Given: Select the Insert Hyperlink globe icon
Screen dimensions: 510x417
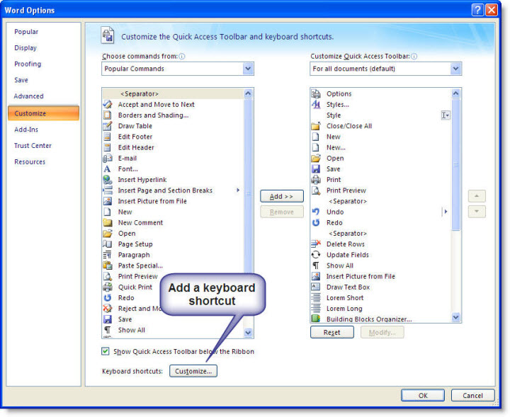Looking at the screenshot, I should tap(108, 180).
